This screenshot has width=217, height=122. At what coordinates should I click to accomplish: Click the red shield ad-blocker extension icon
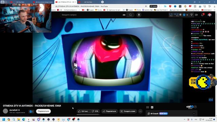coord(170,6)
